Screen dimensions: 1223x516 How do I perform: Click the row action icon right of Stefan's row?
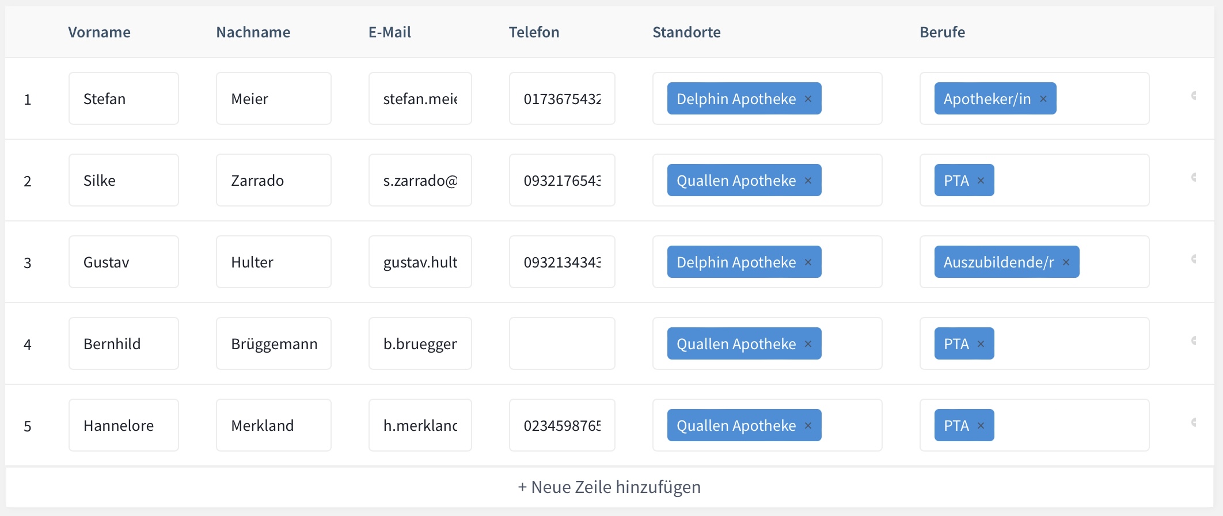1194,96
